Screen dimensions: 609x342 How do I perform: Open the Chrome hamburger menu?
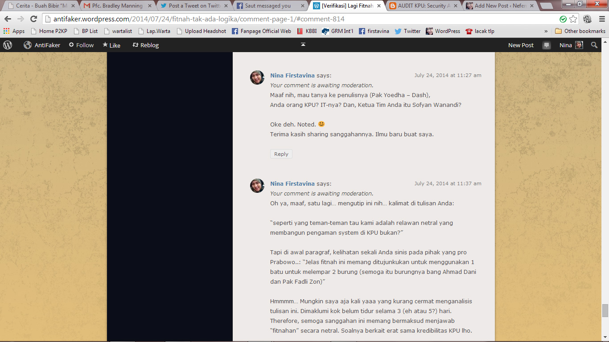click(601, 19)
